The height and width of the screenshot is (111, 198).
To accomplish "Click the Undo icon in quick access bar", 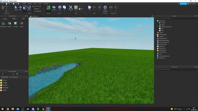I will pyautogui.click(x=9, y=4).
